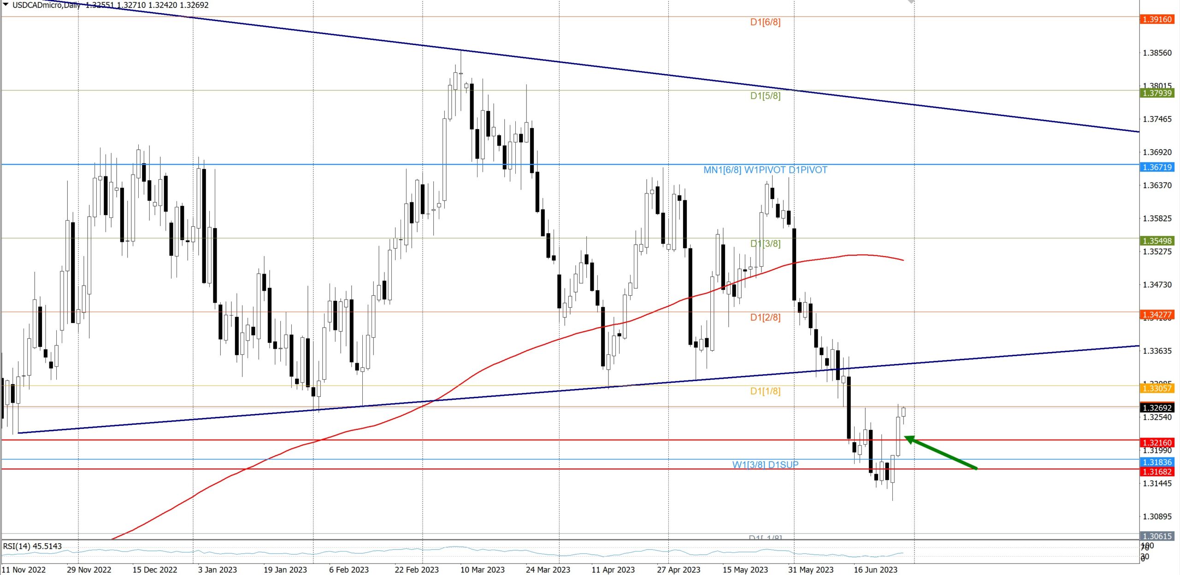Select the orange 1.39160 price tag

click(1157, 19)
